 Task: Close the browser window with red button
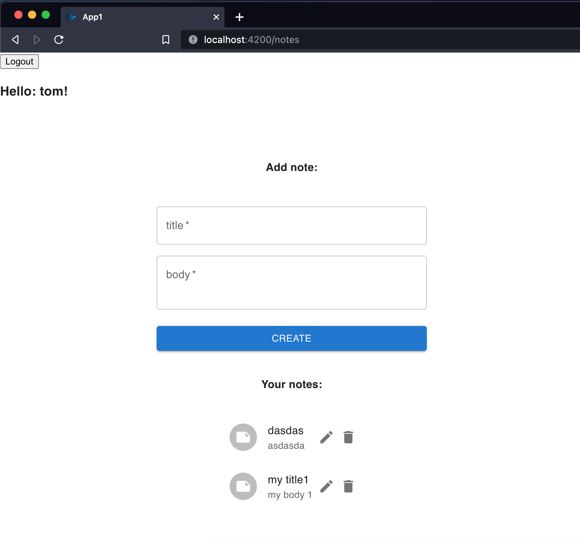18,15
